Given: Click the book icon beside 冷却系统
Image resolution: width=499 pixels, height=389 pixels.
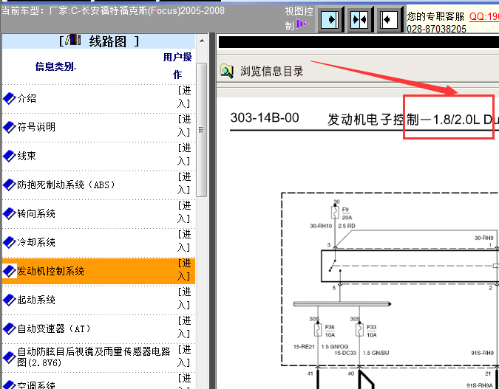Looking at the screenshot, I should pyautogui.click(x=9, y=243).
